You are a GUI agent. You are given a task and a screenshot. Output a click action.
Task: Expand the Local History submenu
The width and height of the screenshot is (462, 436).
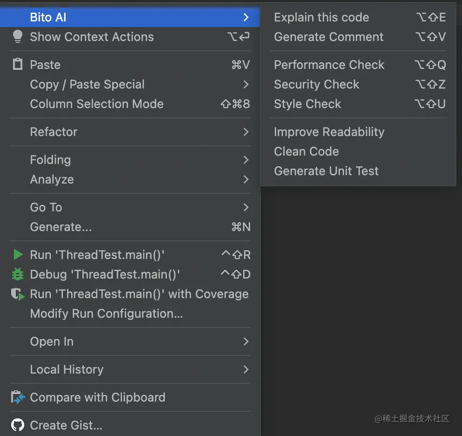[x=245, y=369]
